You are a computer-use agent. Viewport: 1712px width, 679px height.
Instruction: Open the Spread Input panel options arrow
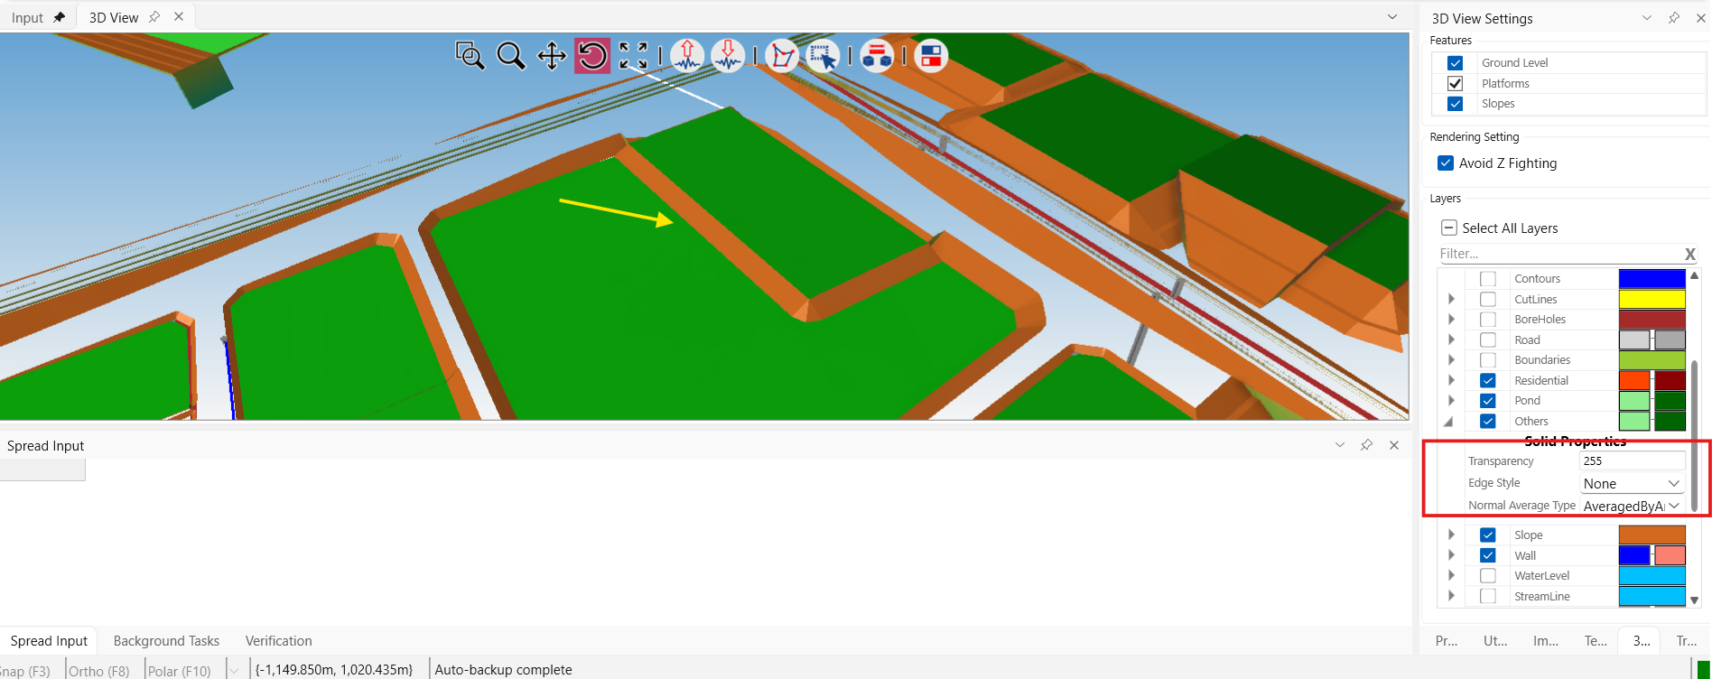(1340, 445)
